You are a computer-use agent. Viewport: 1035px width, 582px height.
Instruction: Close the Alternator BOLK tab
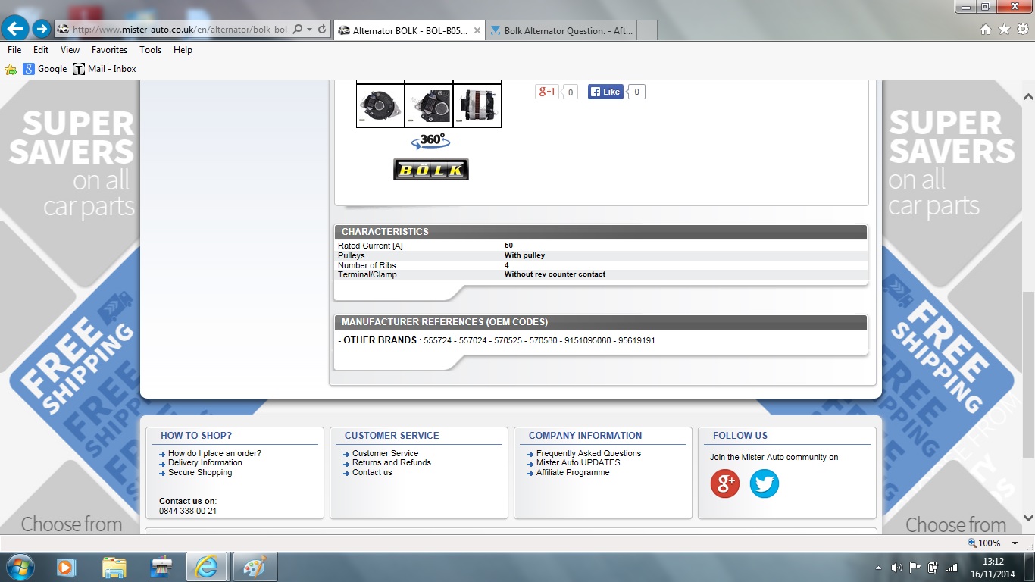477,30
